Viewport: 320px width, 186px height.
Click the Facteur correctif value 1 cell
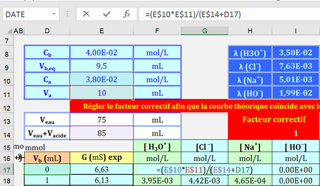(x=295, y=133)
